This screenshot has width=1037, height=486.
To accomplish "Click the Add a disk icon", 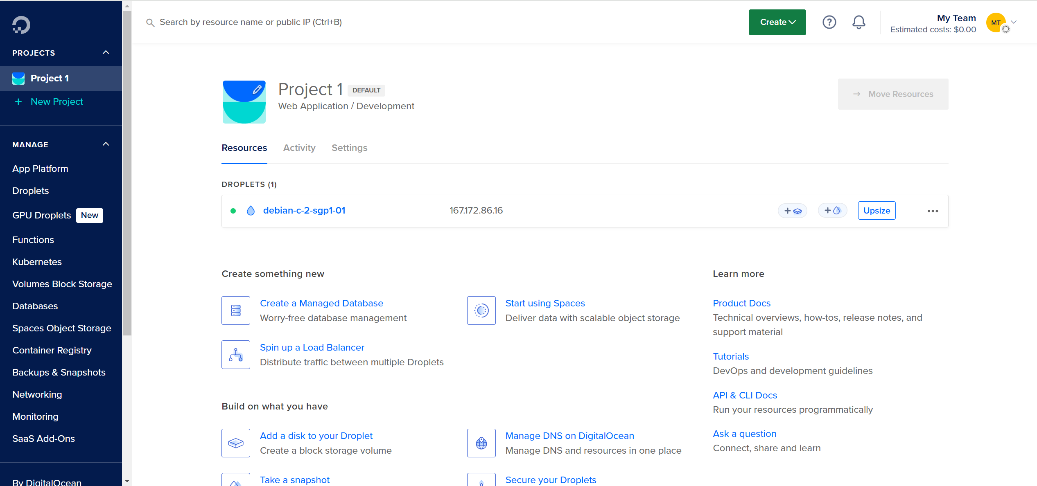I will (236, 443).
